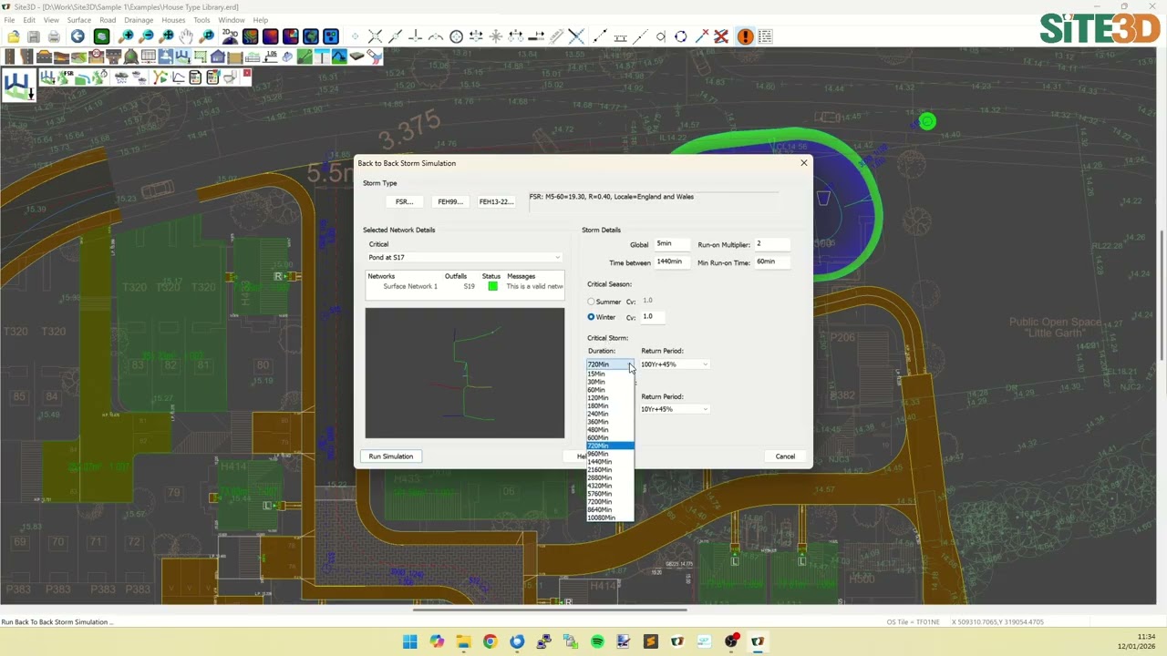The width and height of the screenshot is (1167, 656).
Task: Click the Run Simulation button
Action: [x=391, y=456]
